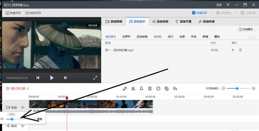Click the undo arrow icon

point(175,89)
